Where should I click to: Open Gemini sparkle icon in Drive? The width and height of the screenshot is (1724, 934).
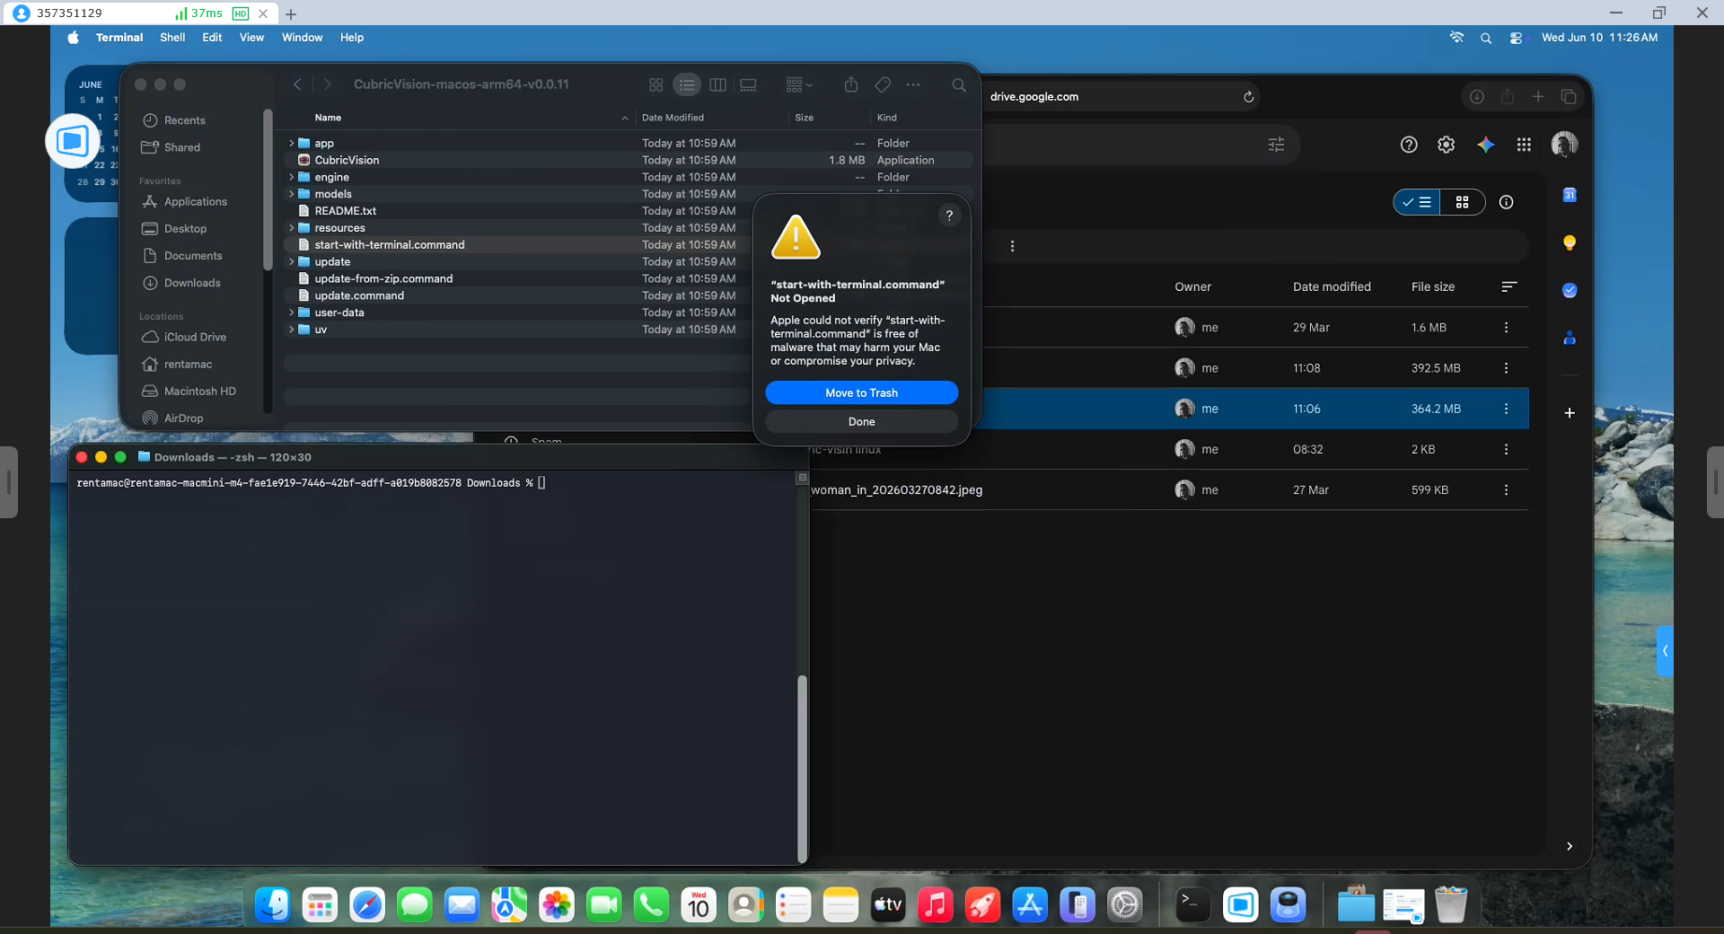(1486, 145)
